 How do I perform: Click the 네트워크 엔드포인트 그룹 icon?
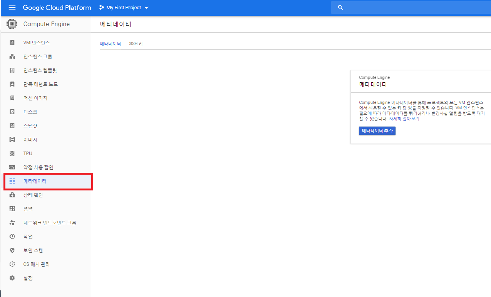point(12,223)
